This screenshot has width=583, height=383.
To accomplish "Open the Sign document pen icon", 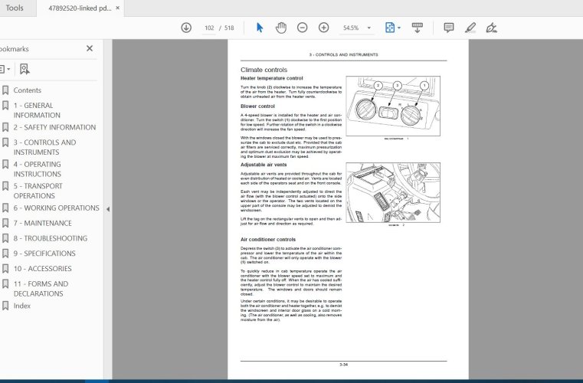I will click(x=491, y=28).
